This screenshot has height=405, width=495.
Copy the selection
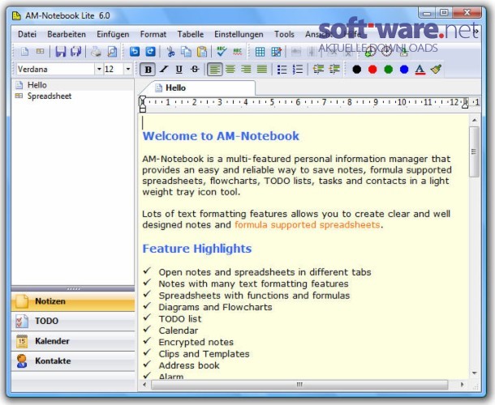click(187, 52)
